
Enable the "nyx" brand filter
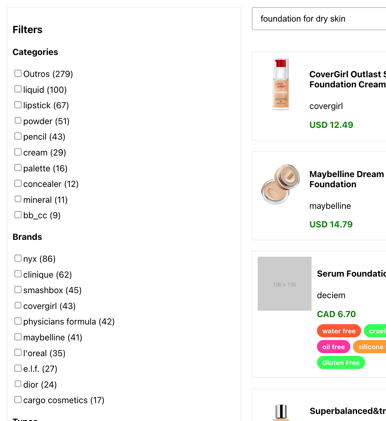[x=18, y=258]
